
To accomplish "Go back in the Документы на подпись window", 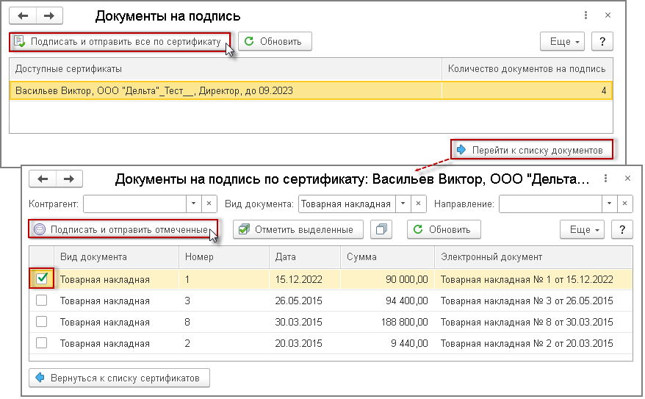I will point(23,16).
